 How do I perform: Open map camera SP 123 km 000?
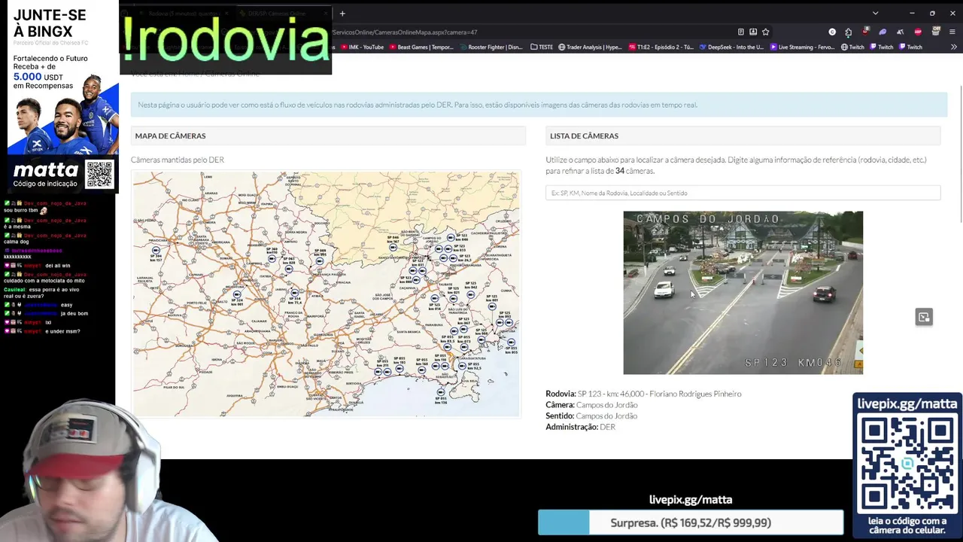[x=416, y=280]
